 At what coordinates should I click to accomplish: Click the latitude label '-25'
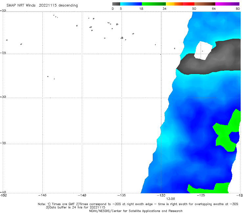tap(3, 53)
